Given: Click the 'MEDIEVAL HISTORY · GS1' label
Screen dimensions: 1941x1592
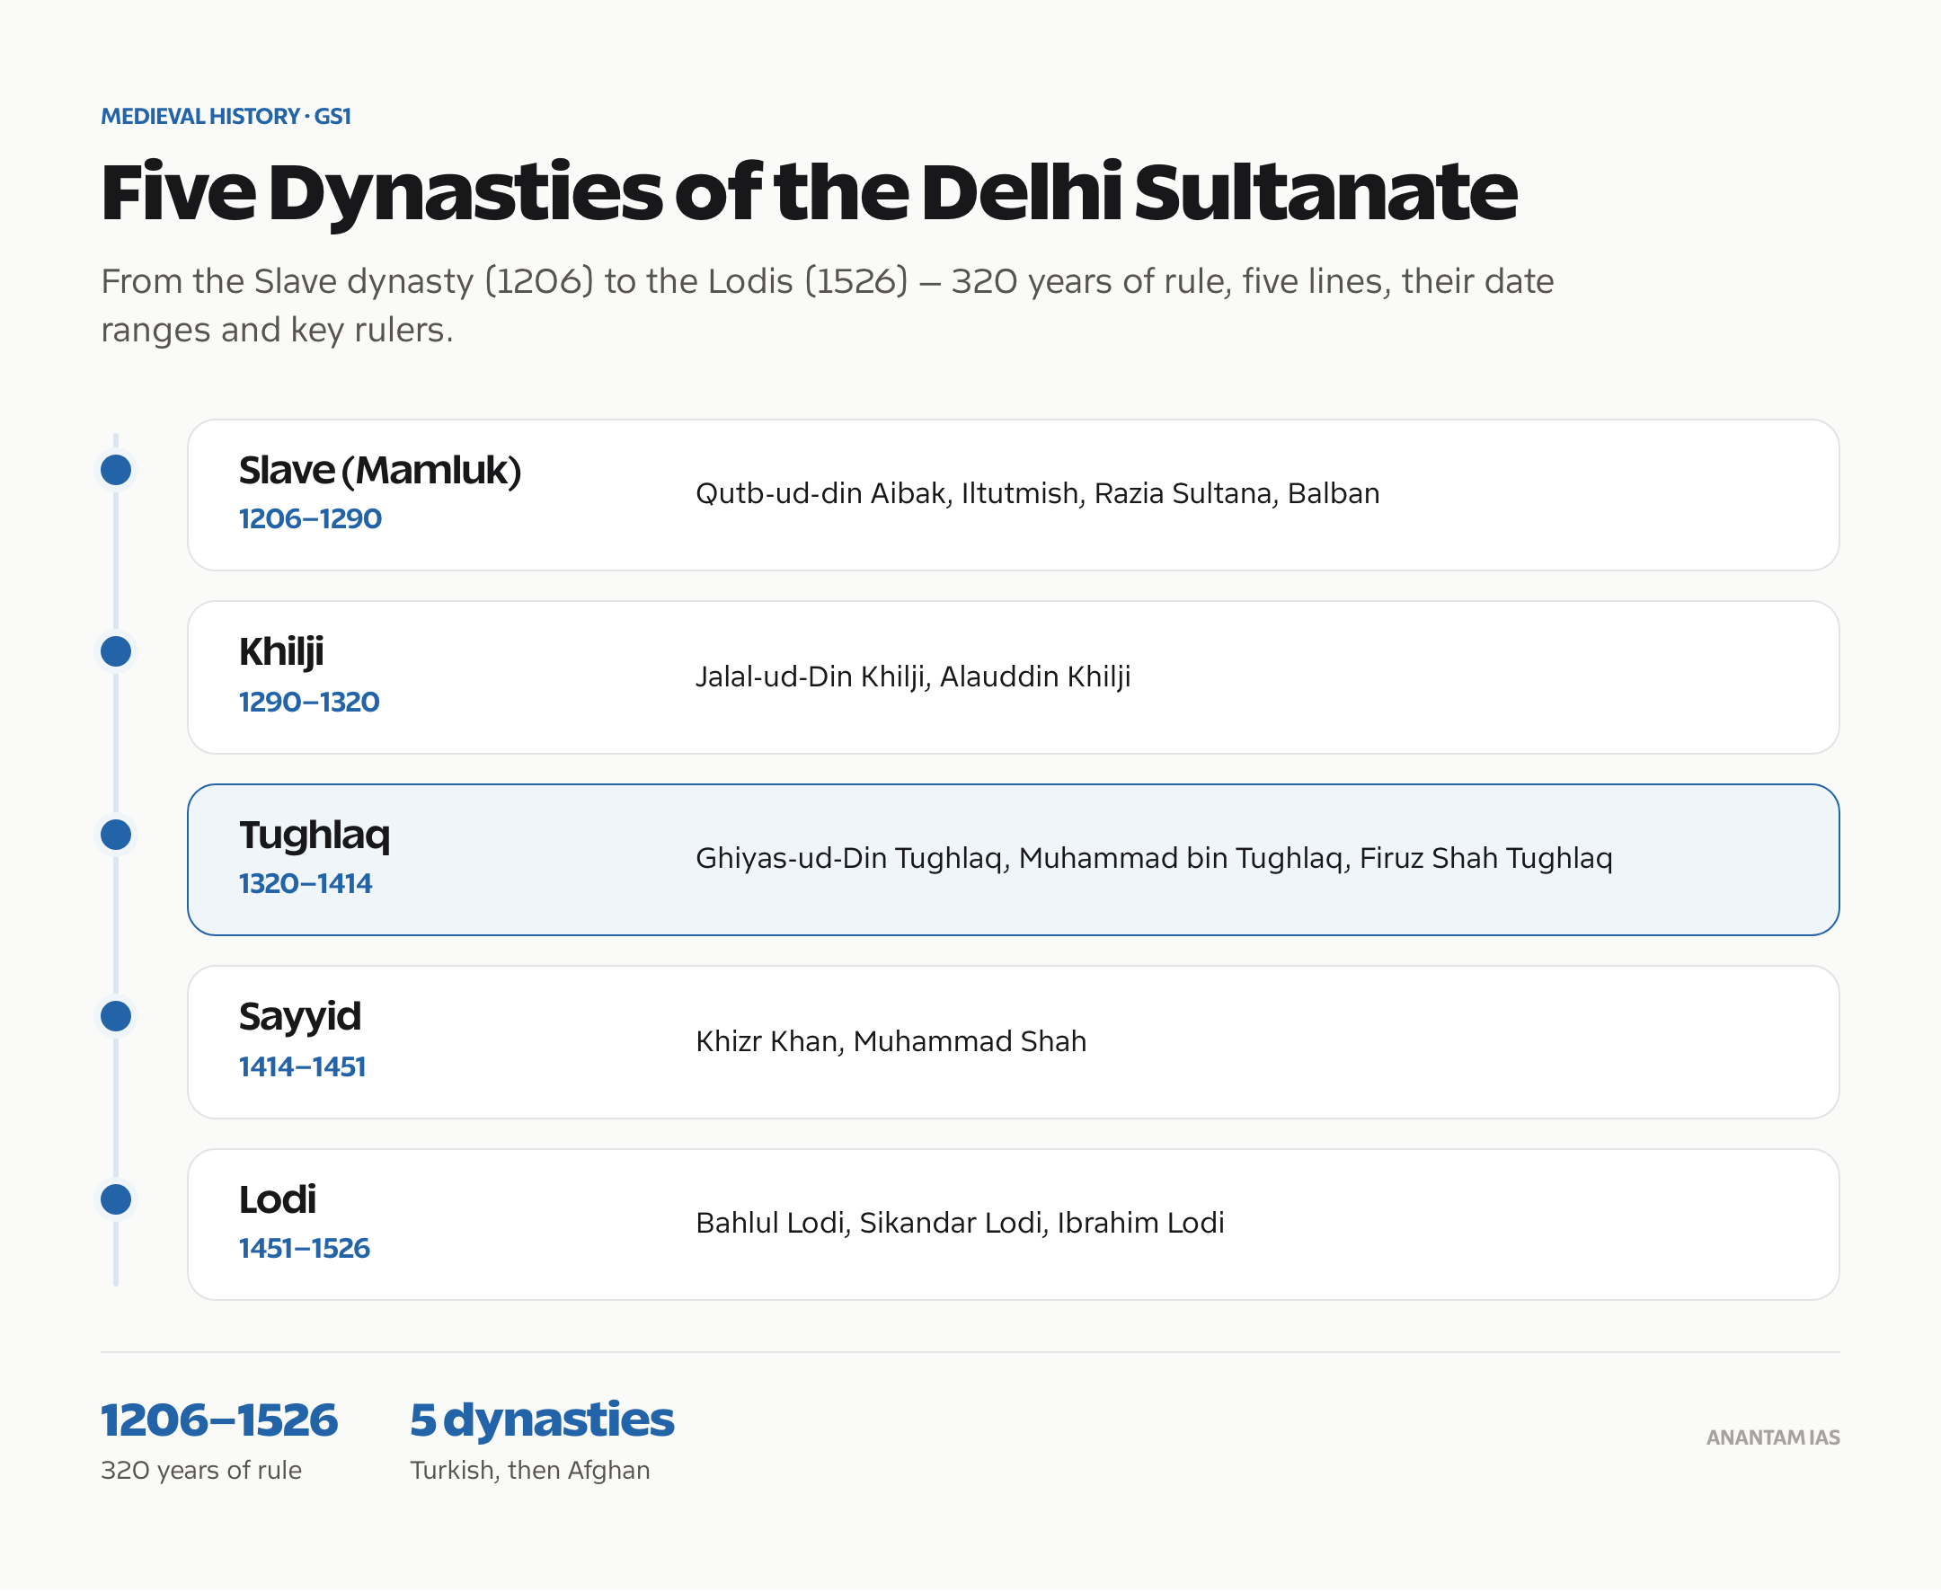Looking at the screenshot, I should 226,117.
